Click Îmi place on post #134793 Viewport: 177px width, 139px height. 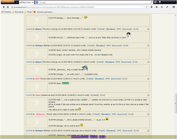coord(111,29)
